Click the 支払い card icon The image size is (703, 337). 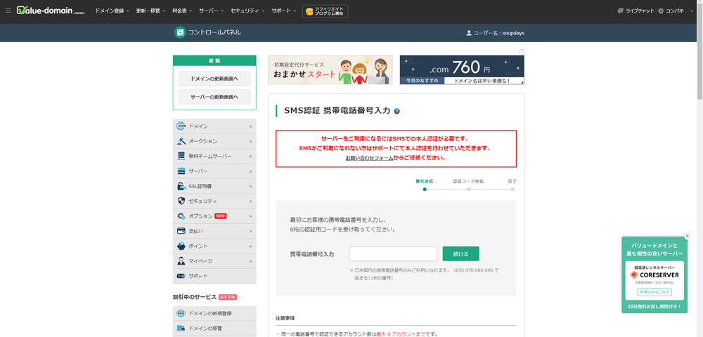tap(181, 231)
